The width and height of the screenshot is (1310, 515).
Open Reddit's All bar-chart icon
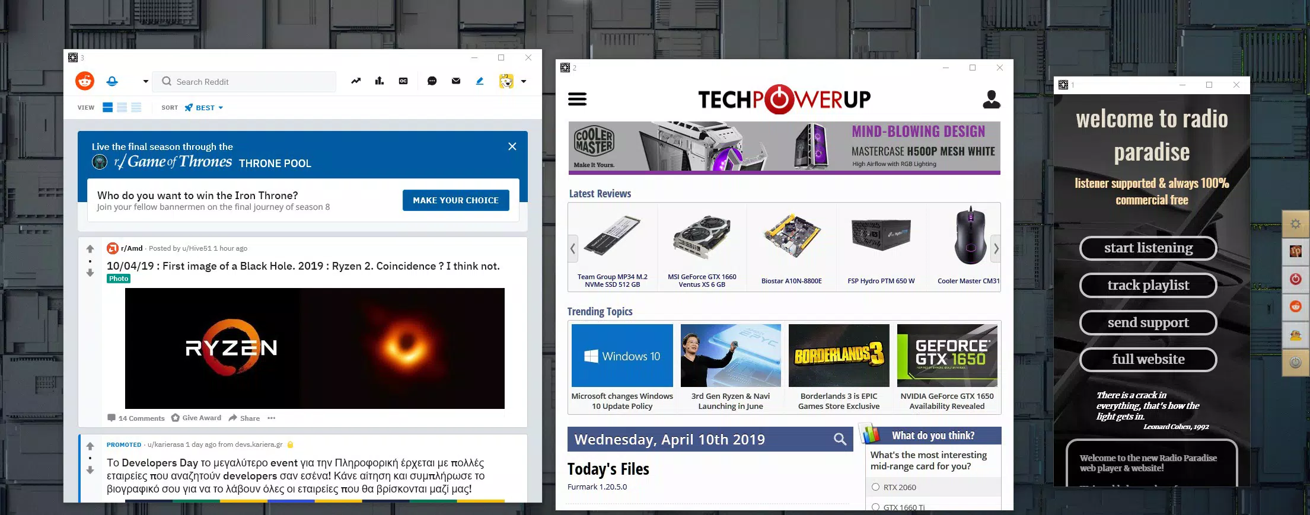click(x=380, y=81)
